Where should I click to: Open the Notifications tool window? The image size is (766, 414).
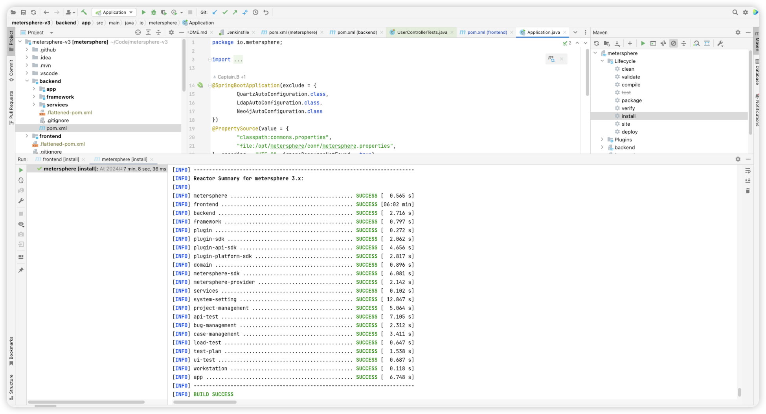[x=757, y=110]
